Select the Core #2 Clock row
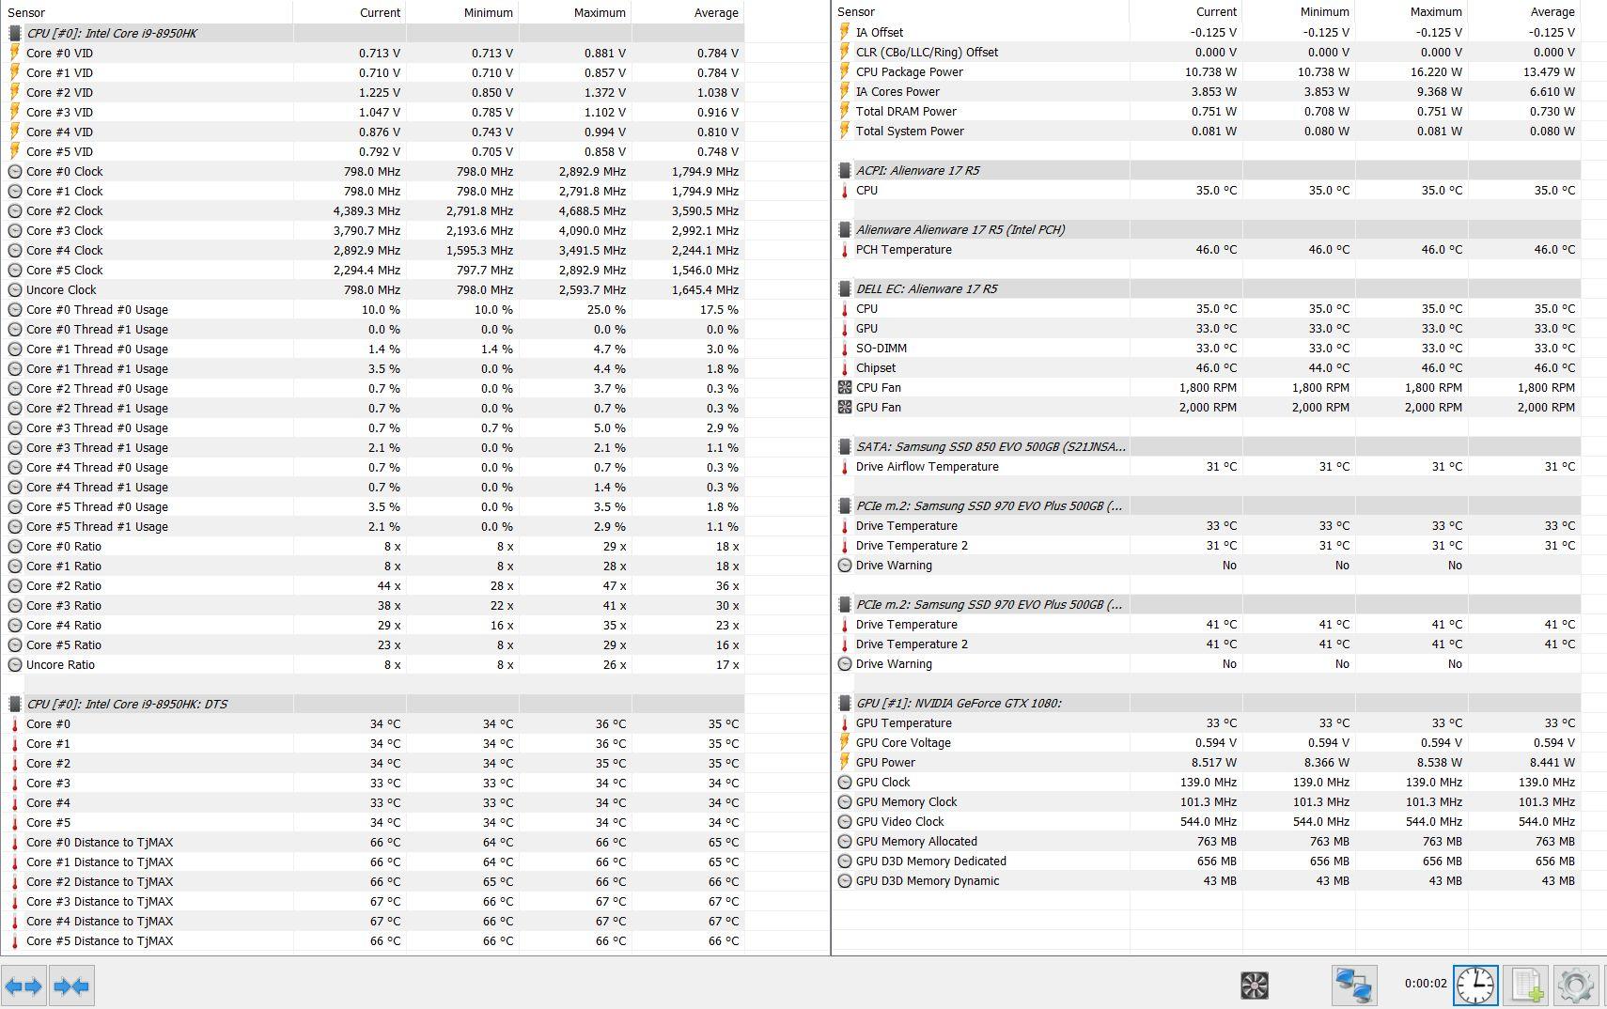Image resolution: width=1607 pixels, height=1009 pixels. coord(65,210)
